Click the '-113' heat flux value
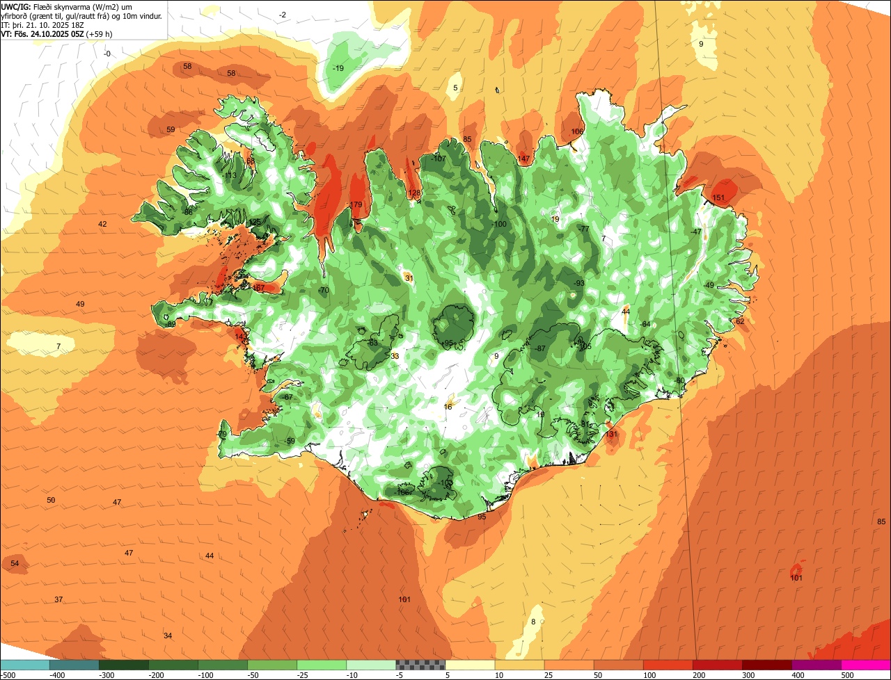 click(x=230, y=176)
